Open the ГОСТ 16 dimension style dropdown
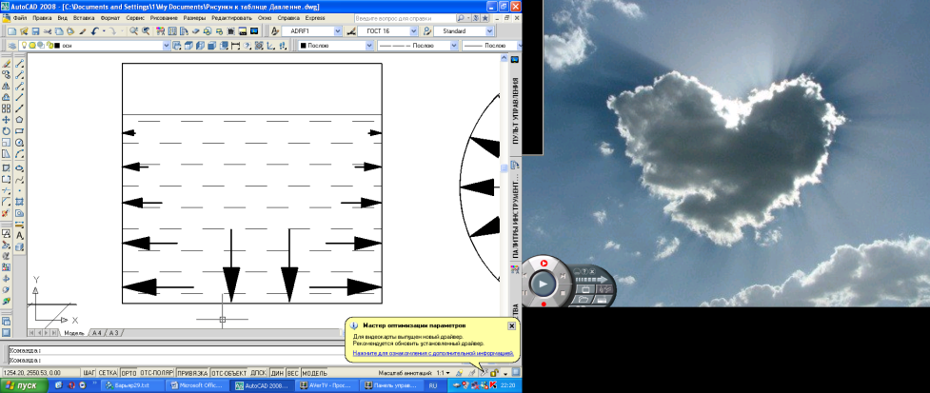 [x=413, y=30]
